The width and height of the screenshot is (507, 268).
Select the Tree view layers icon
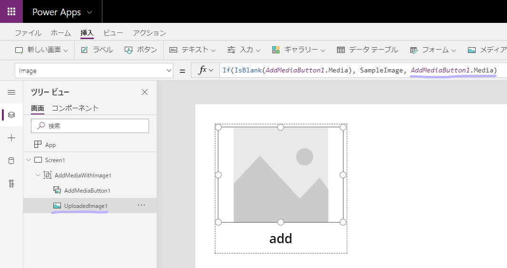pyautogui.click(x=11, y=115)
